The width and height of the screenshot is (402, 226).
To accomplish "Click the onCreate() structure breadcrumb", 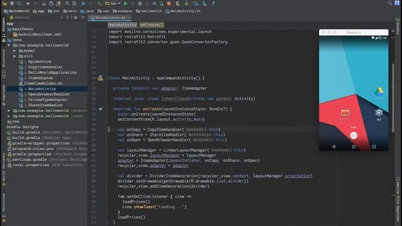I will pyautogui.click(x=152, y=25).
